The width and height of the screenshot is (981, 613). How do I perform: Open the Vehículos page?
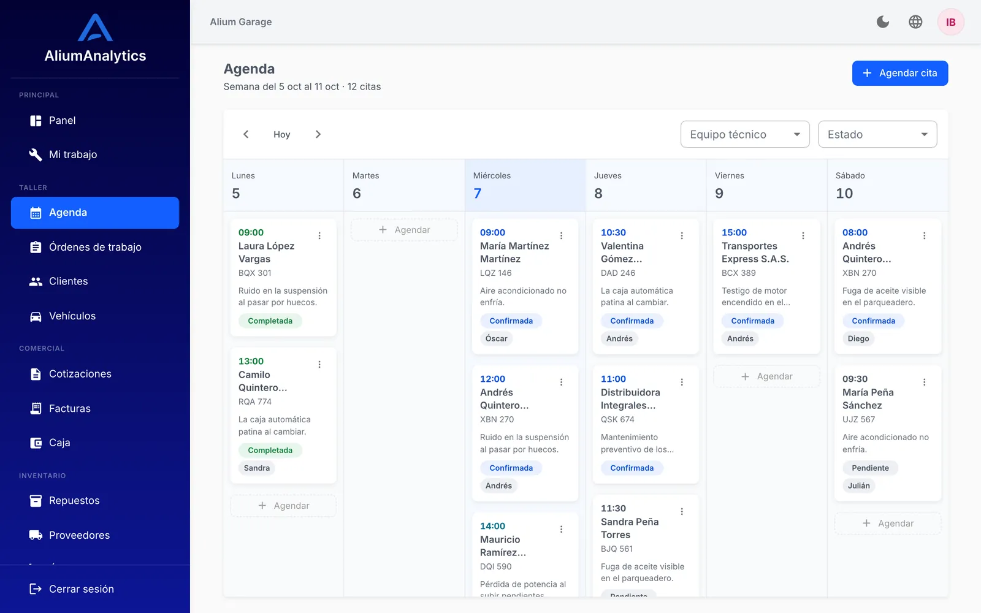pyautogui.click(x=95, y=316)
